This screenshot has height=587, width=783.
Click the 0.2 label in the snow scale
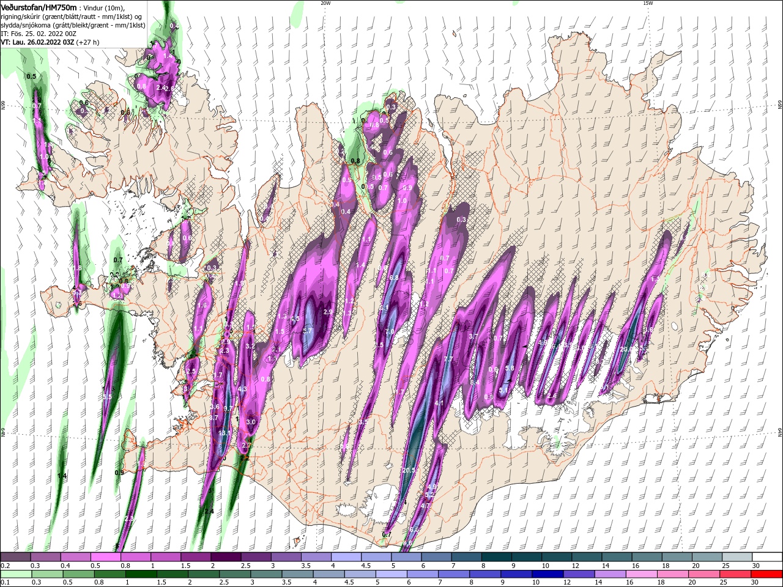click(5, 566)
